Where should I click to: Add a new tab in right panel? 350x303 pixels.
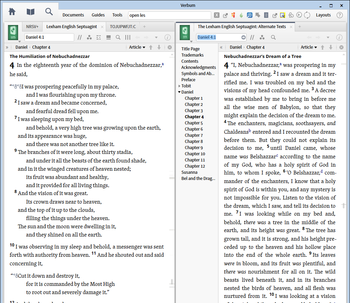[x=300, y=27]
